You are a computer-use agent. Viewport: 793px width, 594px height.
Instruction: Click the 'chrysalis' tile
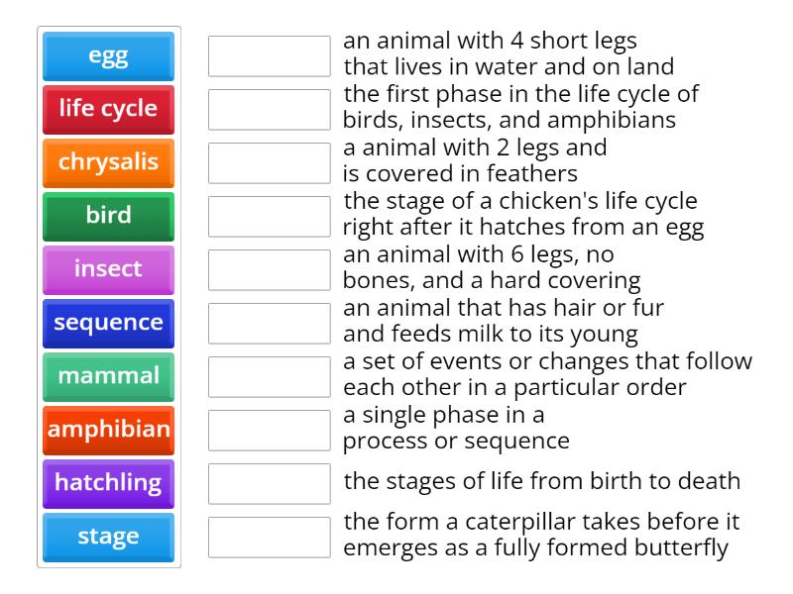click(108, 163)
